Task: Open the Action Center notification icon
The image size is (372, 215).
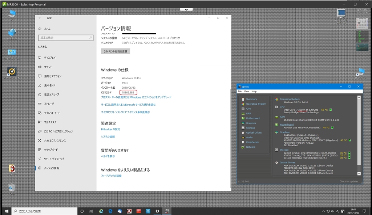Action: pyautogui.click(x=364, y=211)
